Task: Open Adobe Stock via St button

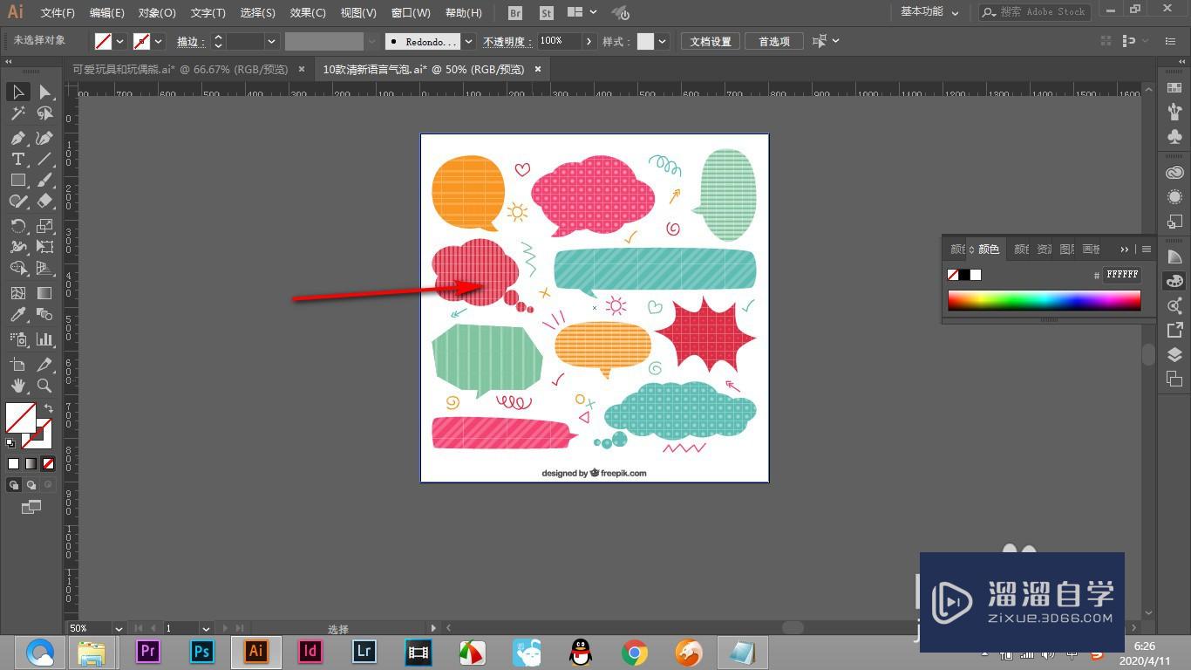Action: click(547, 13)
